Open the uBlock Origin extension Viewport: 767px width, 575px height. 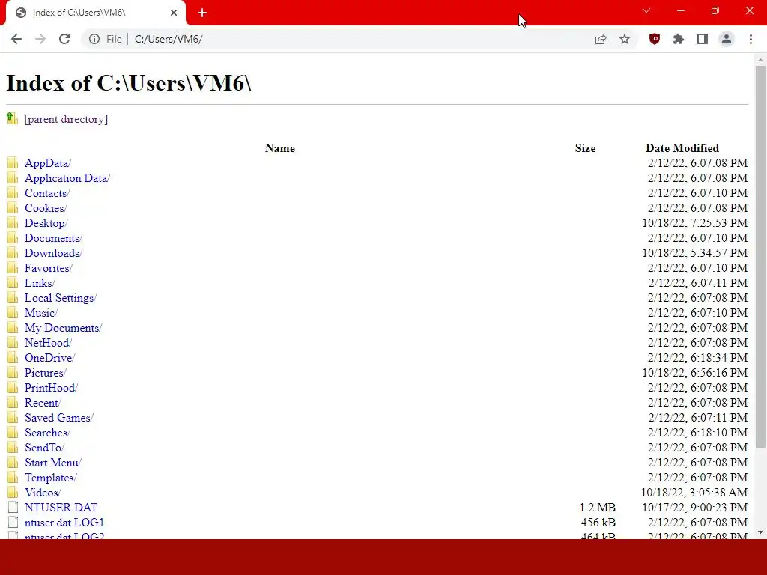[655, 39]
